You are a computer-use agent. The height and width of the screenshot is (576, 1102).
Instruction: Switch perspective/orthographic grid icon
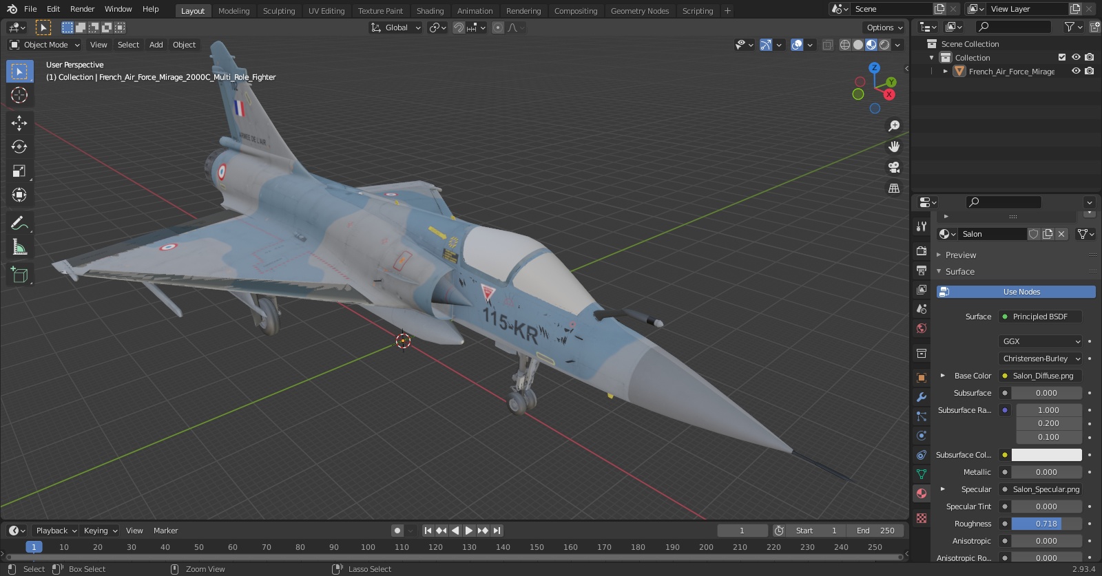coord(894,188)
